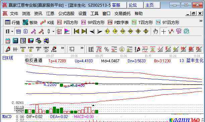Click the floppy disk save icon
The image size is (205, 122).
(x=31, y=41)
